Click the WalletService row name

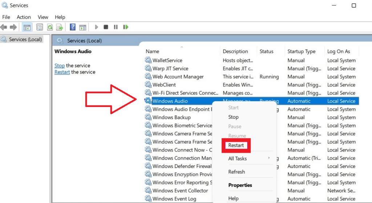(167, 60)
